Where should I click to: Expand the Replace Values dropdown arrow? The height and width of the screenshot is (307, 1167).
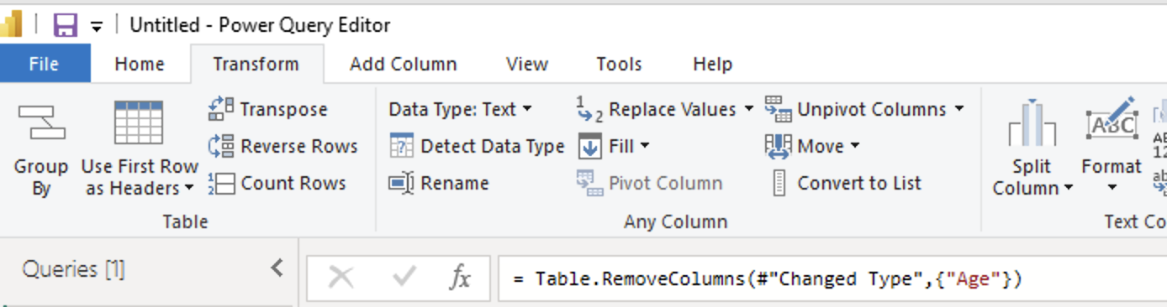(x=748, y=109)
